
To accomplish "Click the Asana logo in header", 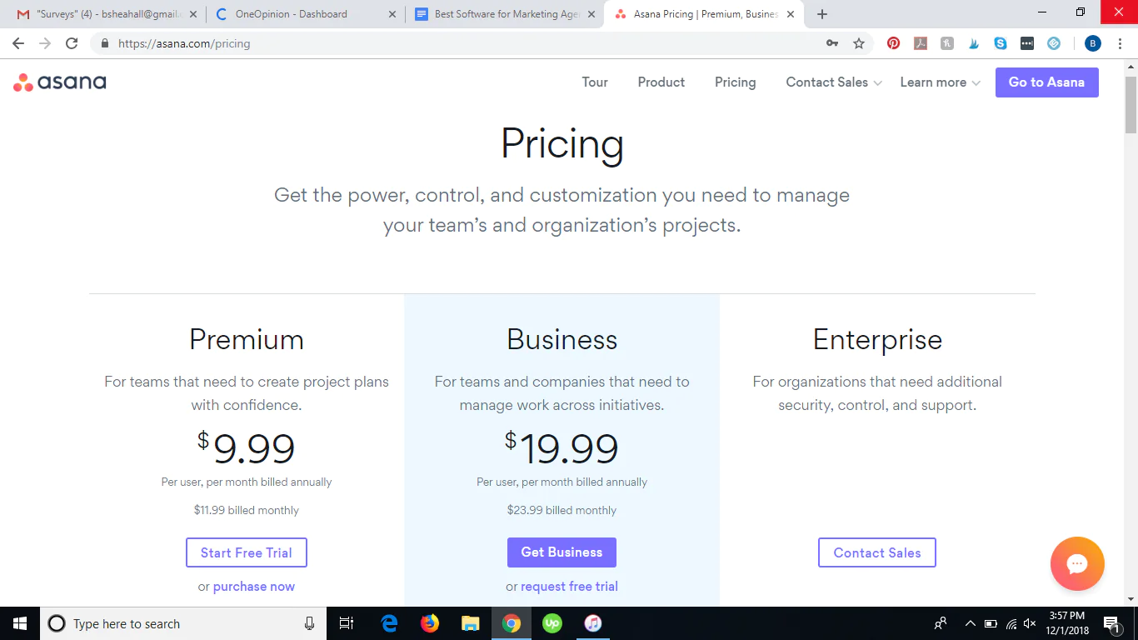I will pyautogui.click(x=59, y=82).
